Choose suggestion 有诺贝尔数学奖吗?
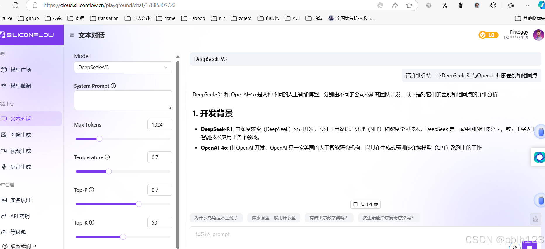This screenshot has height=249, width=545. (329, 218)
